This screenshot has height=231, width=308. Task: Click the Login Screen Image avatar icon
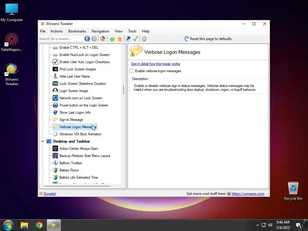pyautogui.click(x=55, y=91)
